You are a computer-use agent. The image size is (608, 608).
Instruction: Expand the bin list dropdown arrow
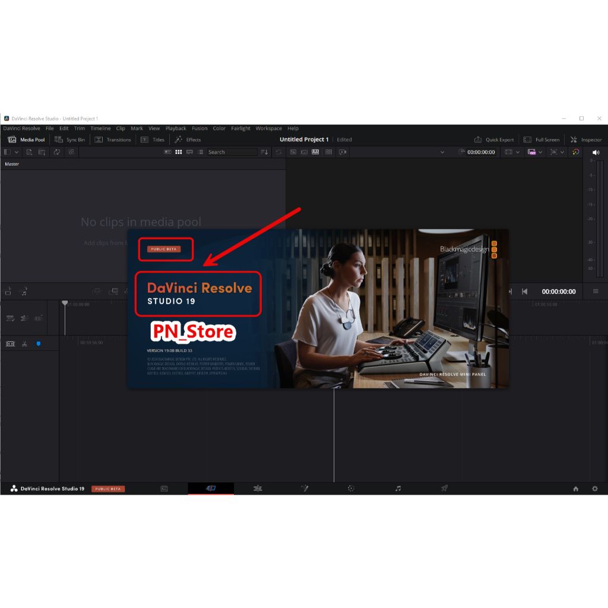point(17,152)
